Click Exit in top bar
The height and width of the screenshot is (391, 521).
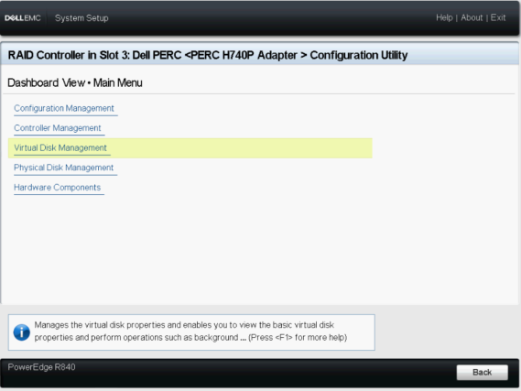click(x=498, y=17)
